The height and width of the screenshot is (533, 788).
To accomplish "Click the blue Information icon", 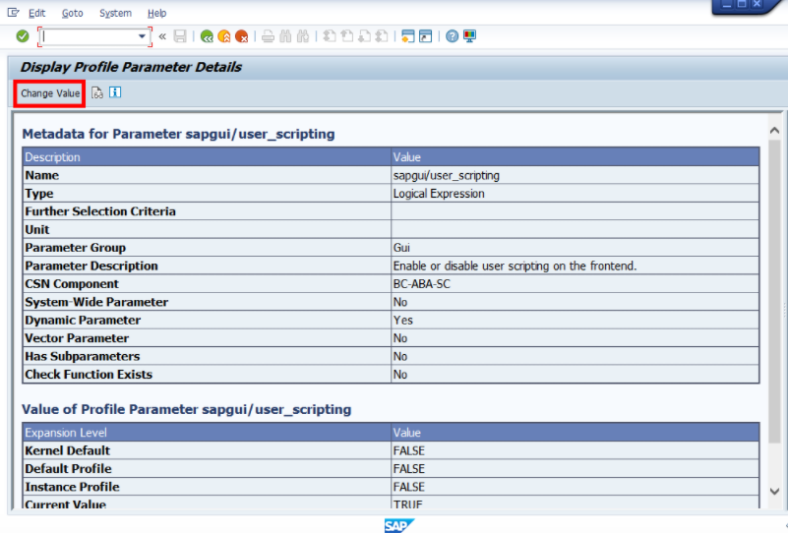I will click(x=115, y=92).
